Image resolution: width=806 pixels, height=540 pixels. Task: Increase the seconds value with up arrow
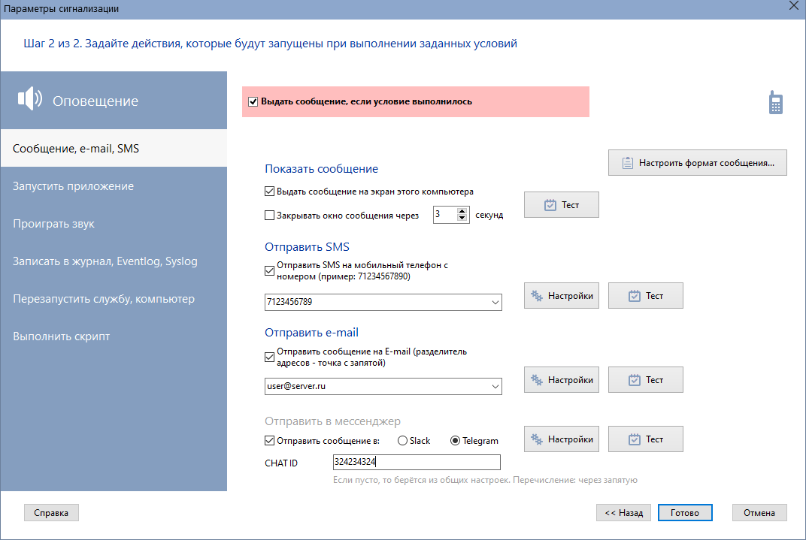pyautogui.click(x=462, y=211)
